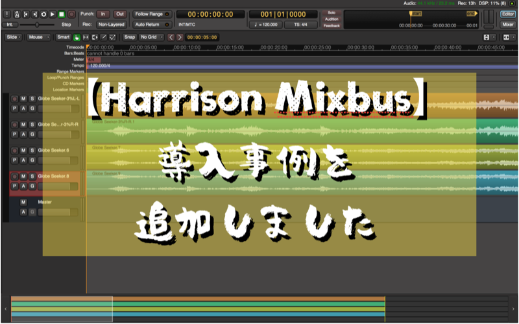Click the Int. sync source button
Viewport: 519px width, 324px height.
(x=10, y=25)
